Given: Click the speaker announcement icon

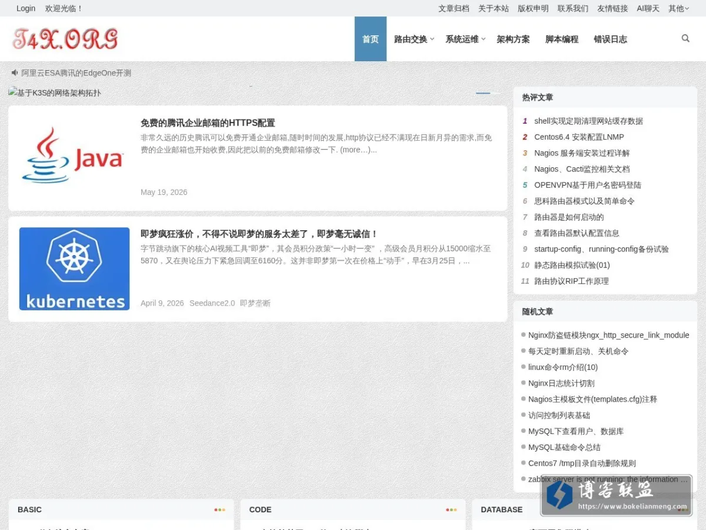Looking at the screenshot, I should tap(15, 72).
